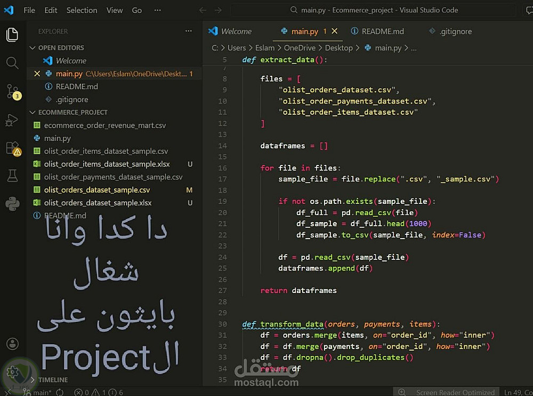The width and height of the screenshot is (533, 396).
Task: Open the File menu
Action: 29,10
